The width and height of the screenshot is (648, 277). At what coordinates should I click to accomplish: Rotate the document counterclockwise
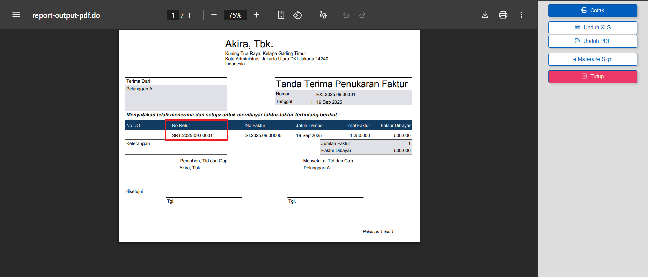[297, 15]
